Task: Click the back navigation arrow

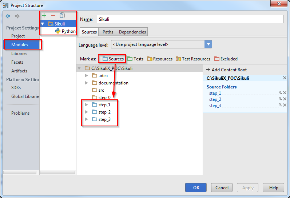Action: pos(8,16)
